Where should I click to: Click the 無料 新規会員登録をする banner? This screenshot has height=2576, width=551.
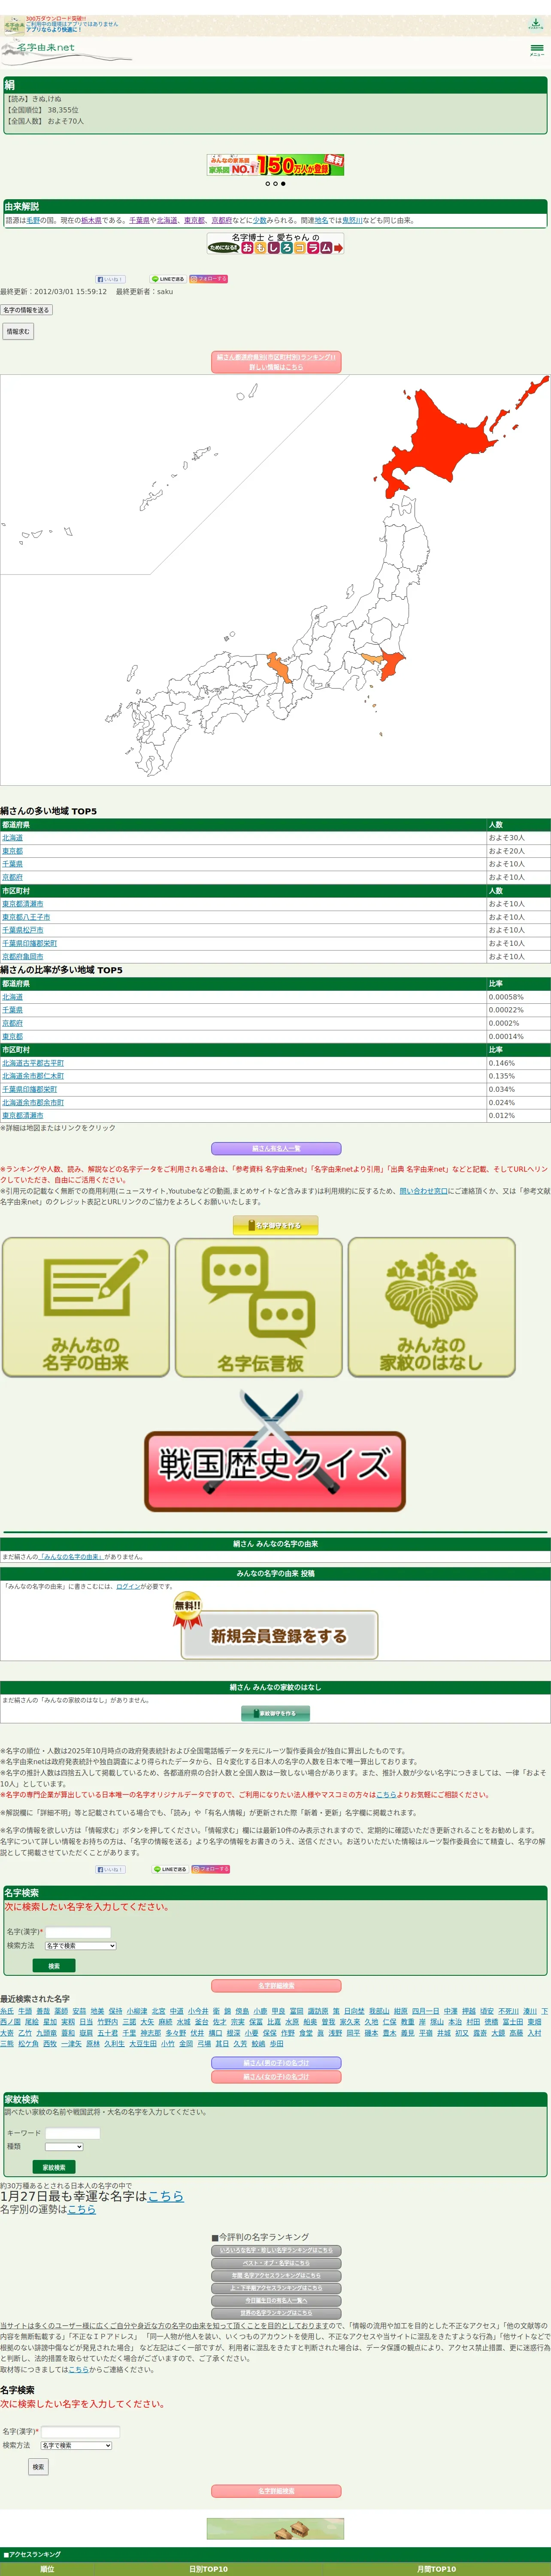coord(275,1626)
